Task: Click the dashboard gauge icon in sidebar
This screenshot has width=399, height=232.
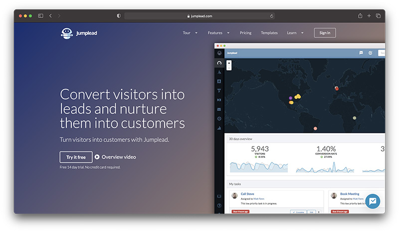Action: (x=219, y=63)
